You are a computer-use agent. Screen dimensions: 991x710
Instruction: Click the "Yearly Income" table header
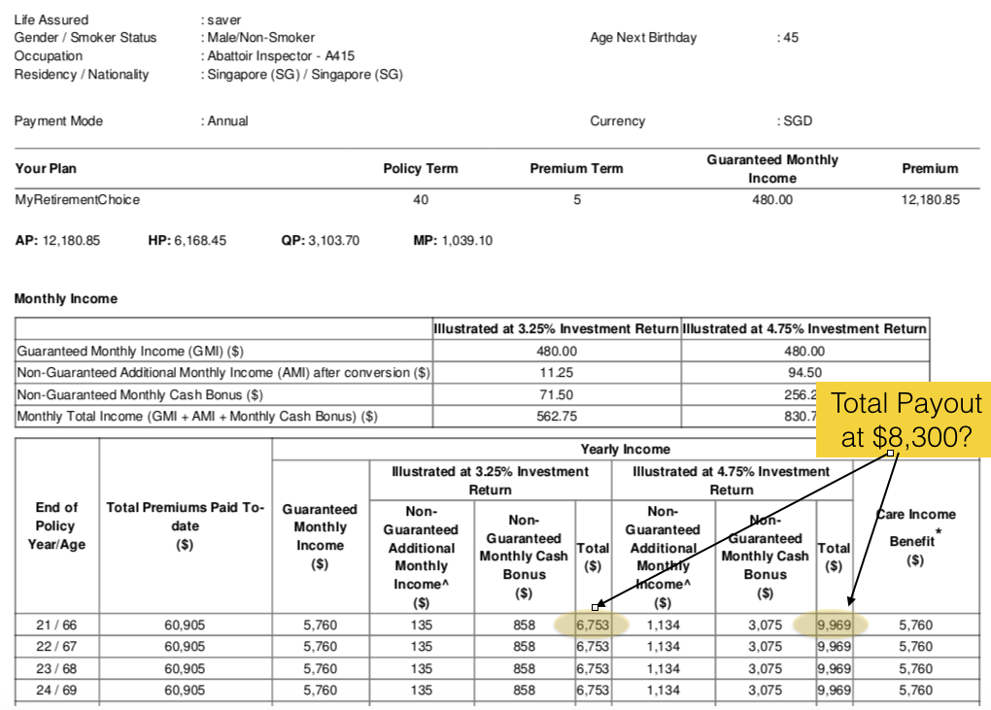[x=625, y=450]
